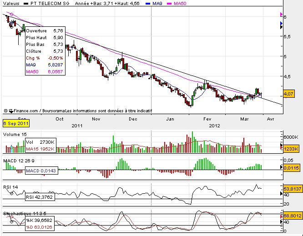Click the 'MA50' legend label in header
303x236 pixels.
180,3
